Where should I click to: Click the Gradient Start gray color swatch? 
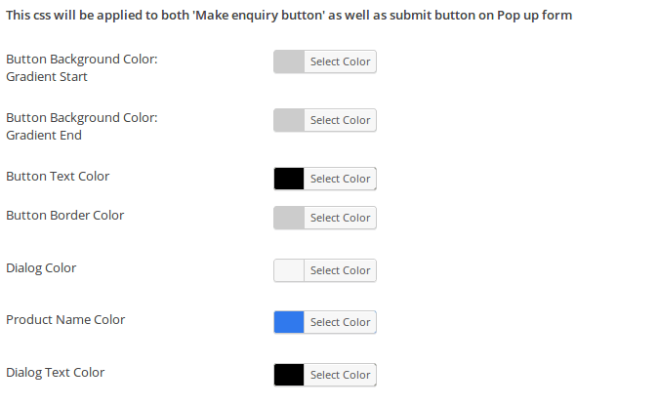(x=289, y=61)
